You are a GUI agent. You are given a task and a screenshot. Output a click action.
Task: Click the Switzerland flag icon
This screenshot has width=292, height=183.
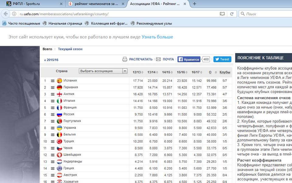[x=59, y=155]
